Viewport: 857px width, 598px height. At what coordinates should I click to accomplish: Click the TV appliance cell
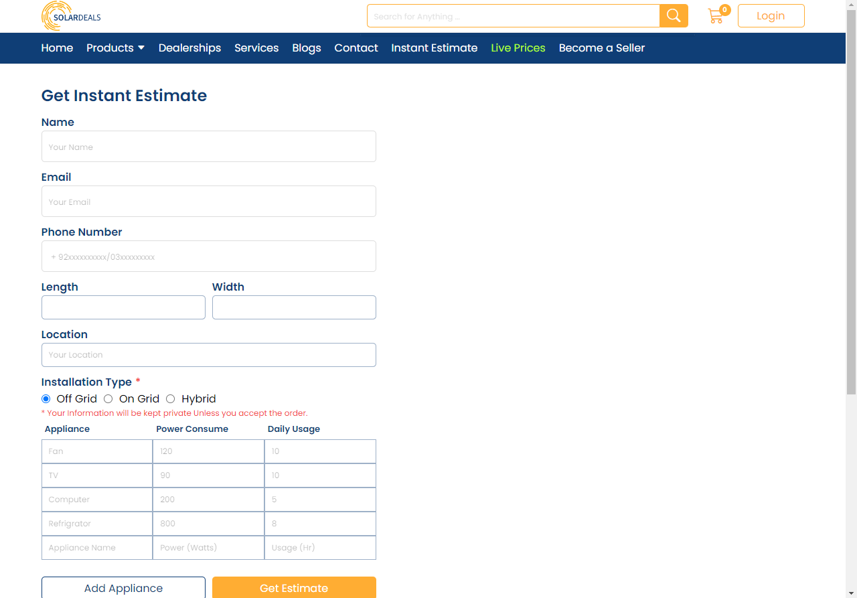(97, 475)
